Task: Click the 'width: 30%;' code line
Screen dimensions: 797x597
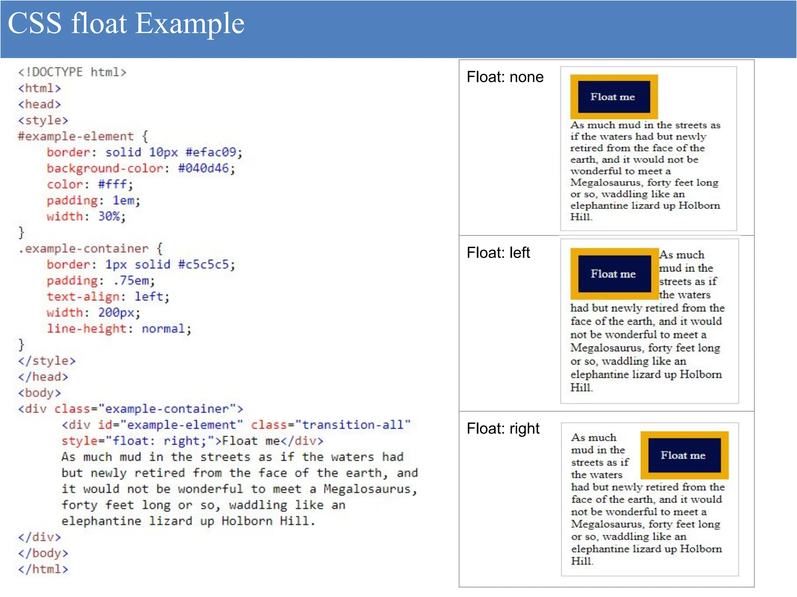Action: point(86,216)
